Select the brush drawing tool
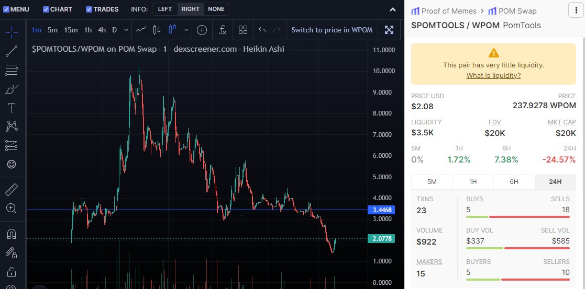The image size is (585, 289). coord(12,89)
